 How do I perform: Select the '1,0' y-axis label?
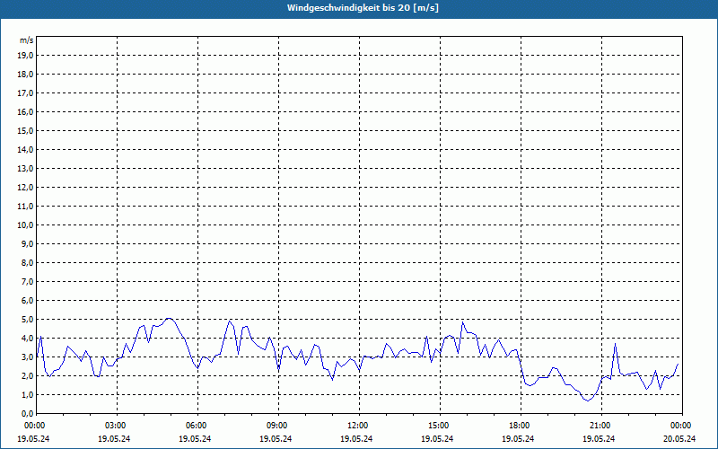28,394
